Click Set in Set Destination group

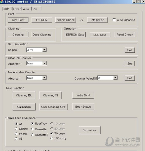point(130,50)
